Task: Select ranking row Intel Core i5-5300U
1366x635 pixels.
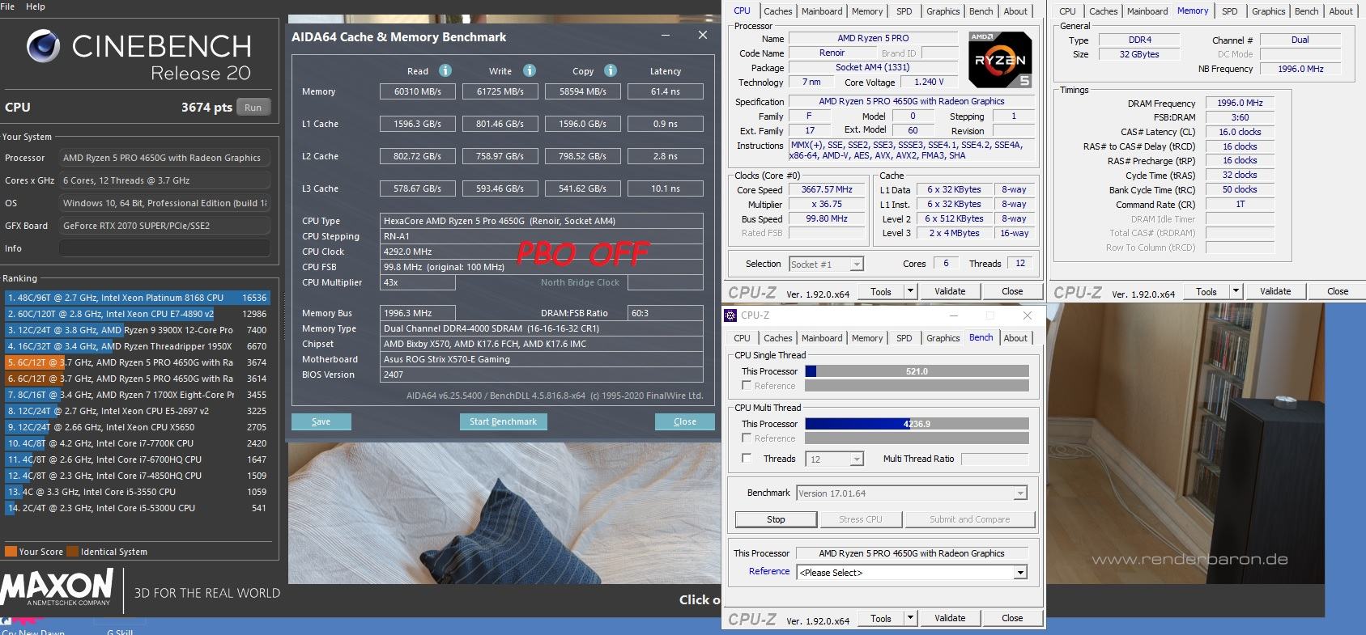Action: point(137,508)
